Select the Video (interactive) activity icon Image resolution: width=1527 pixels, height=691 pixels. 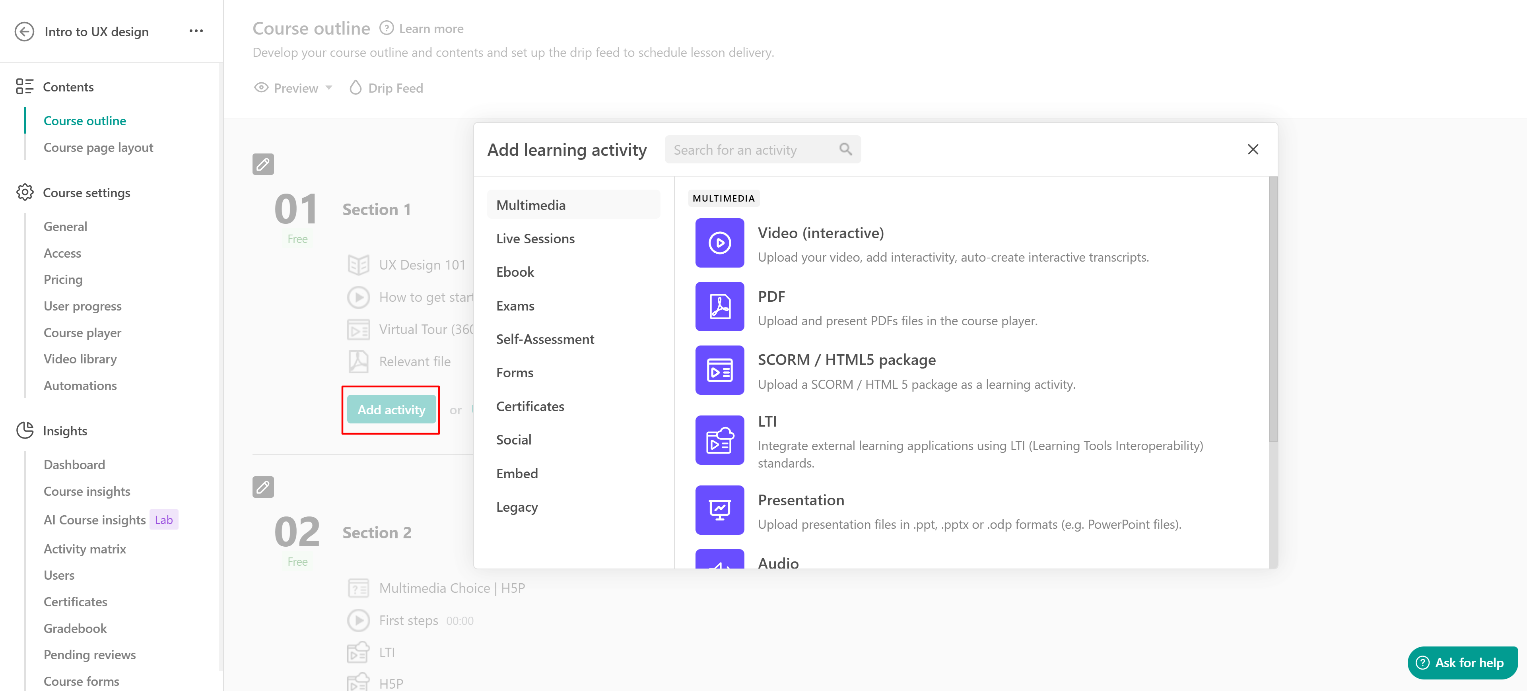pyautogui.click(x=719, y=243)
